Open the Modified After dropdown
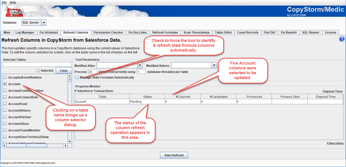 coord(140,66)
